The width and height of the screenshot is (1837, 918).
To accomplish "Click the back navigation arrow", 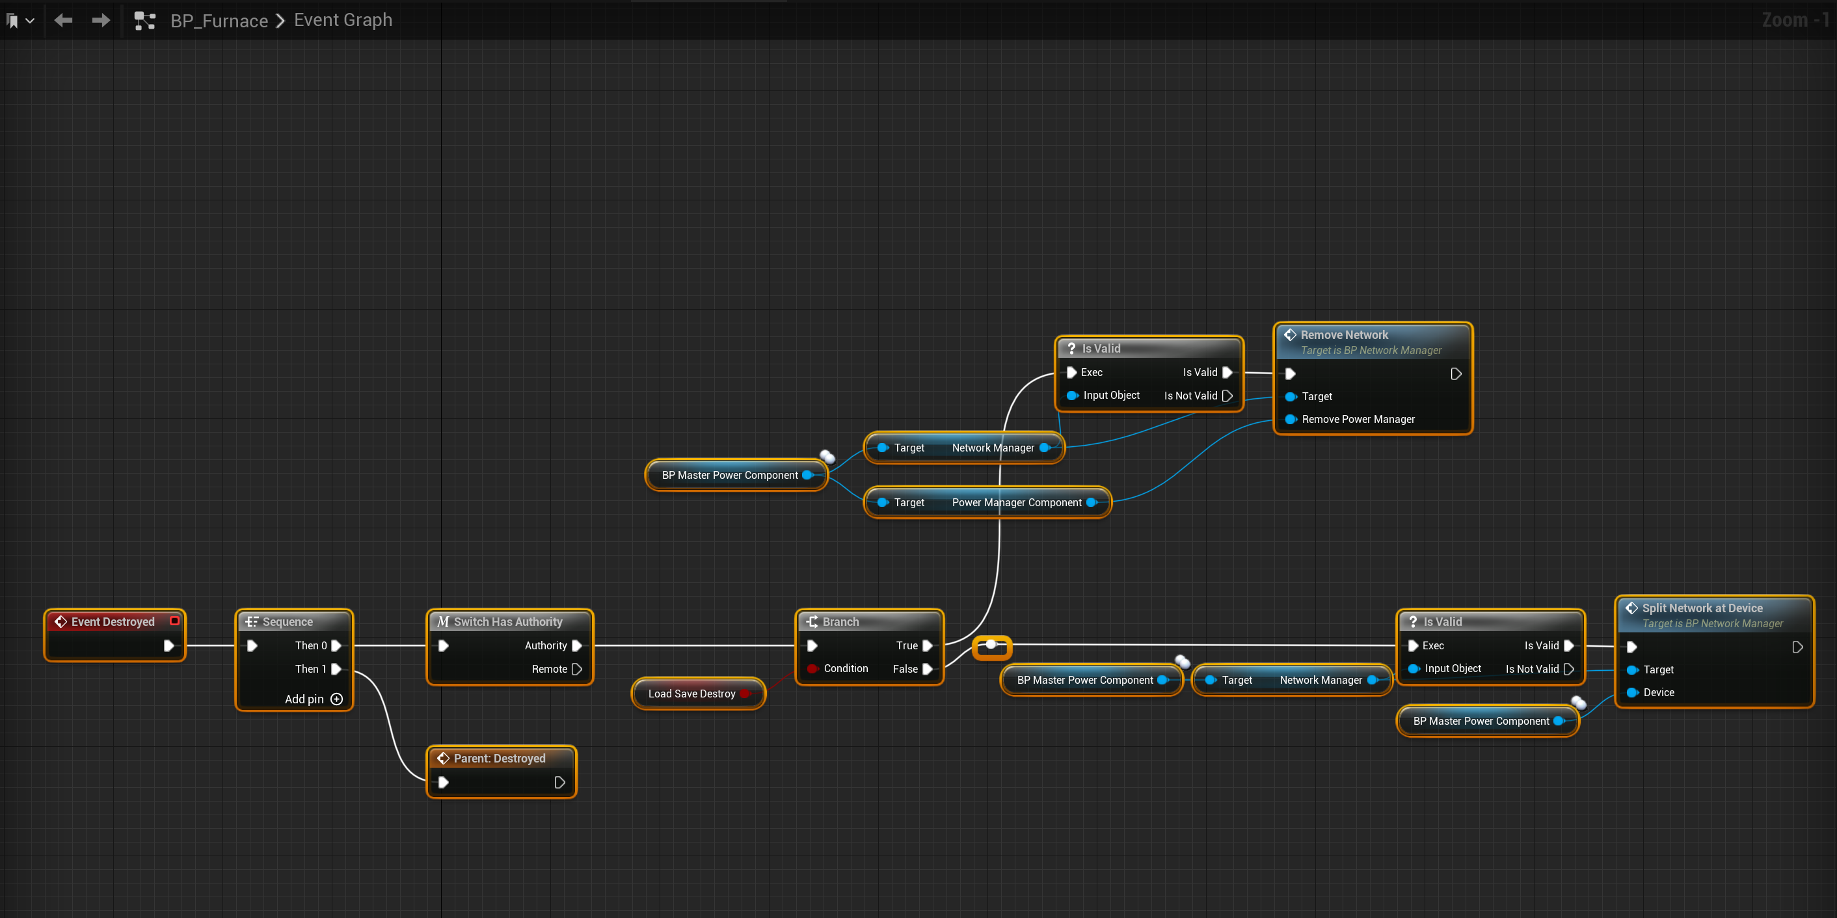I will [x=64, y=20].
